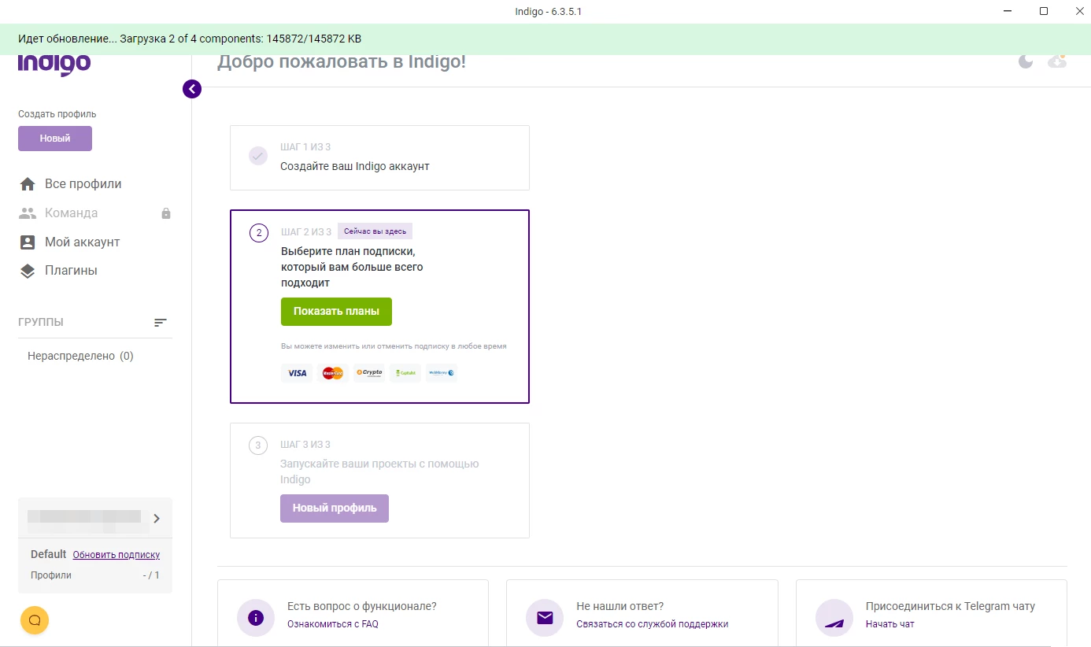
Task: Open the Ознакомиться с FAQ link
Action: click(x=333, y=624)
